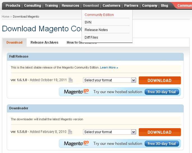Open the Customers menu
The height and width of the screenshot is (153, 192).
[x=112, y=6]
